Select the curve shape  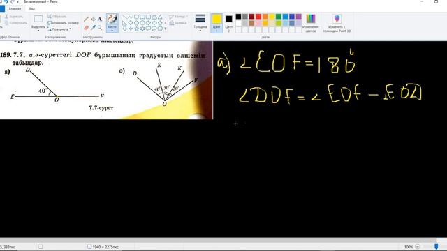pos(131,17)
